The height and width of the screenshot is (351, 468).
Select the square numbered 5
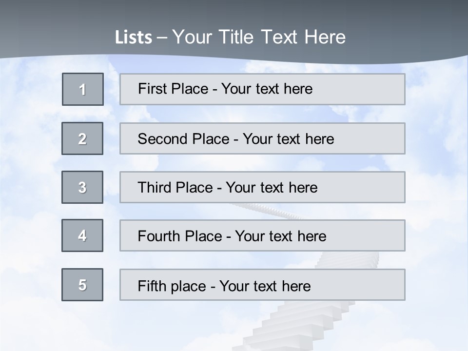[x=82, y=285]
